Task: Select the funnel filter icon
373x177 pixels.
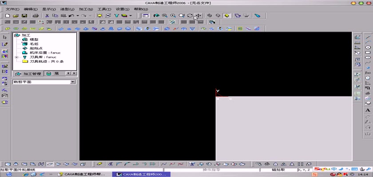Action: point(116,15)
